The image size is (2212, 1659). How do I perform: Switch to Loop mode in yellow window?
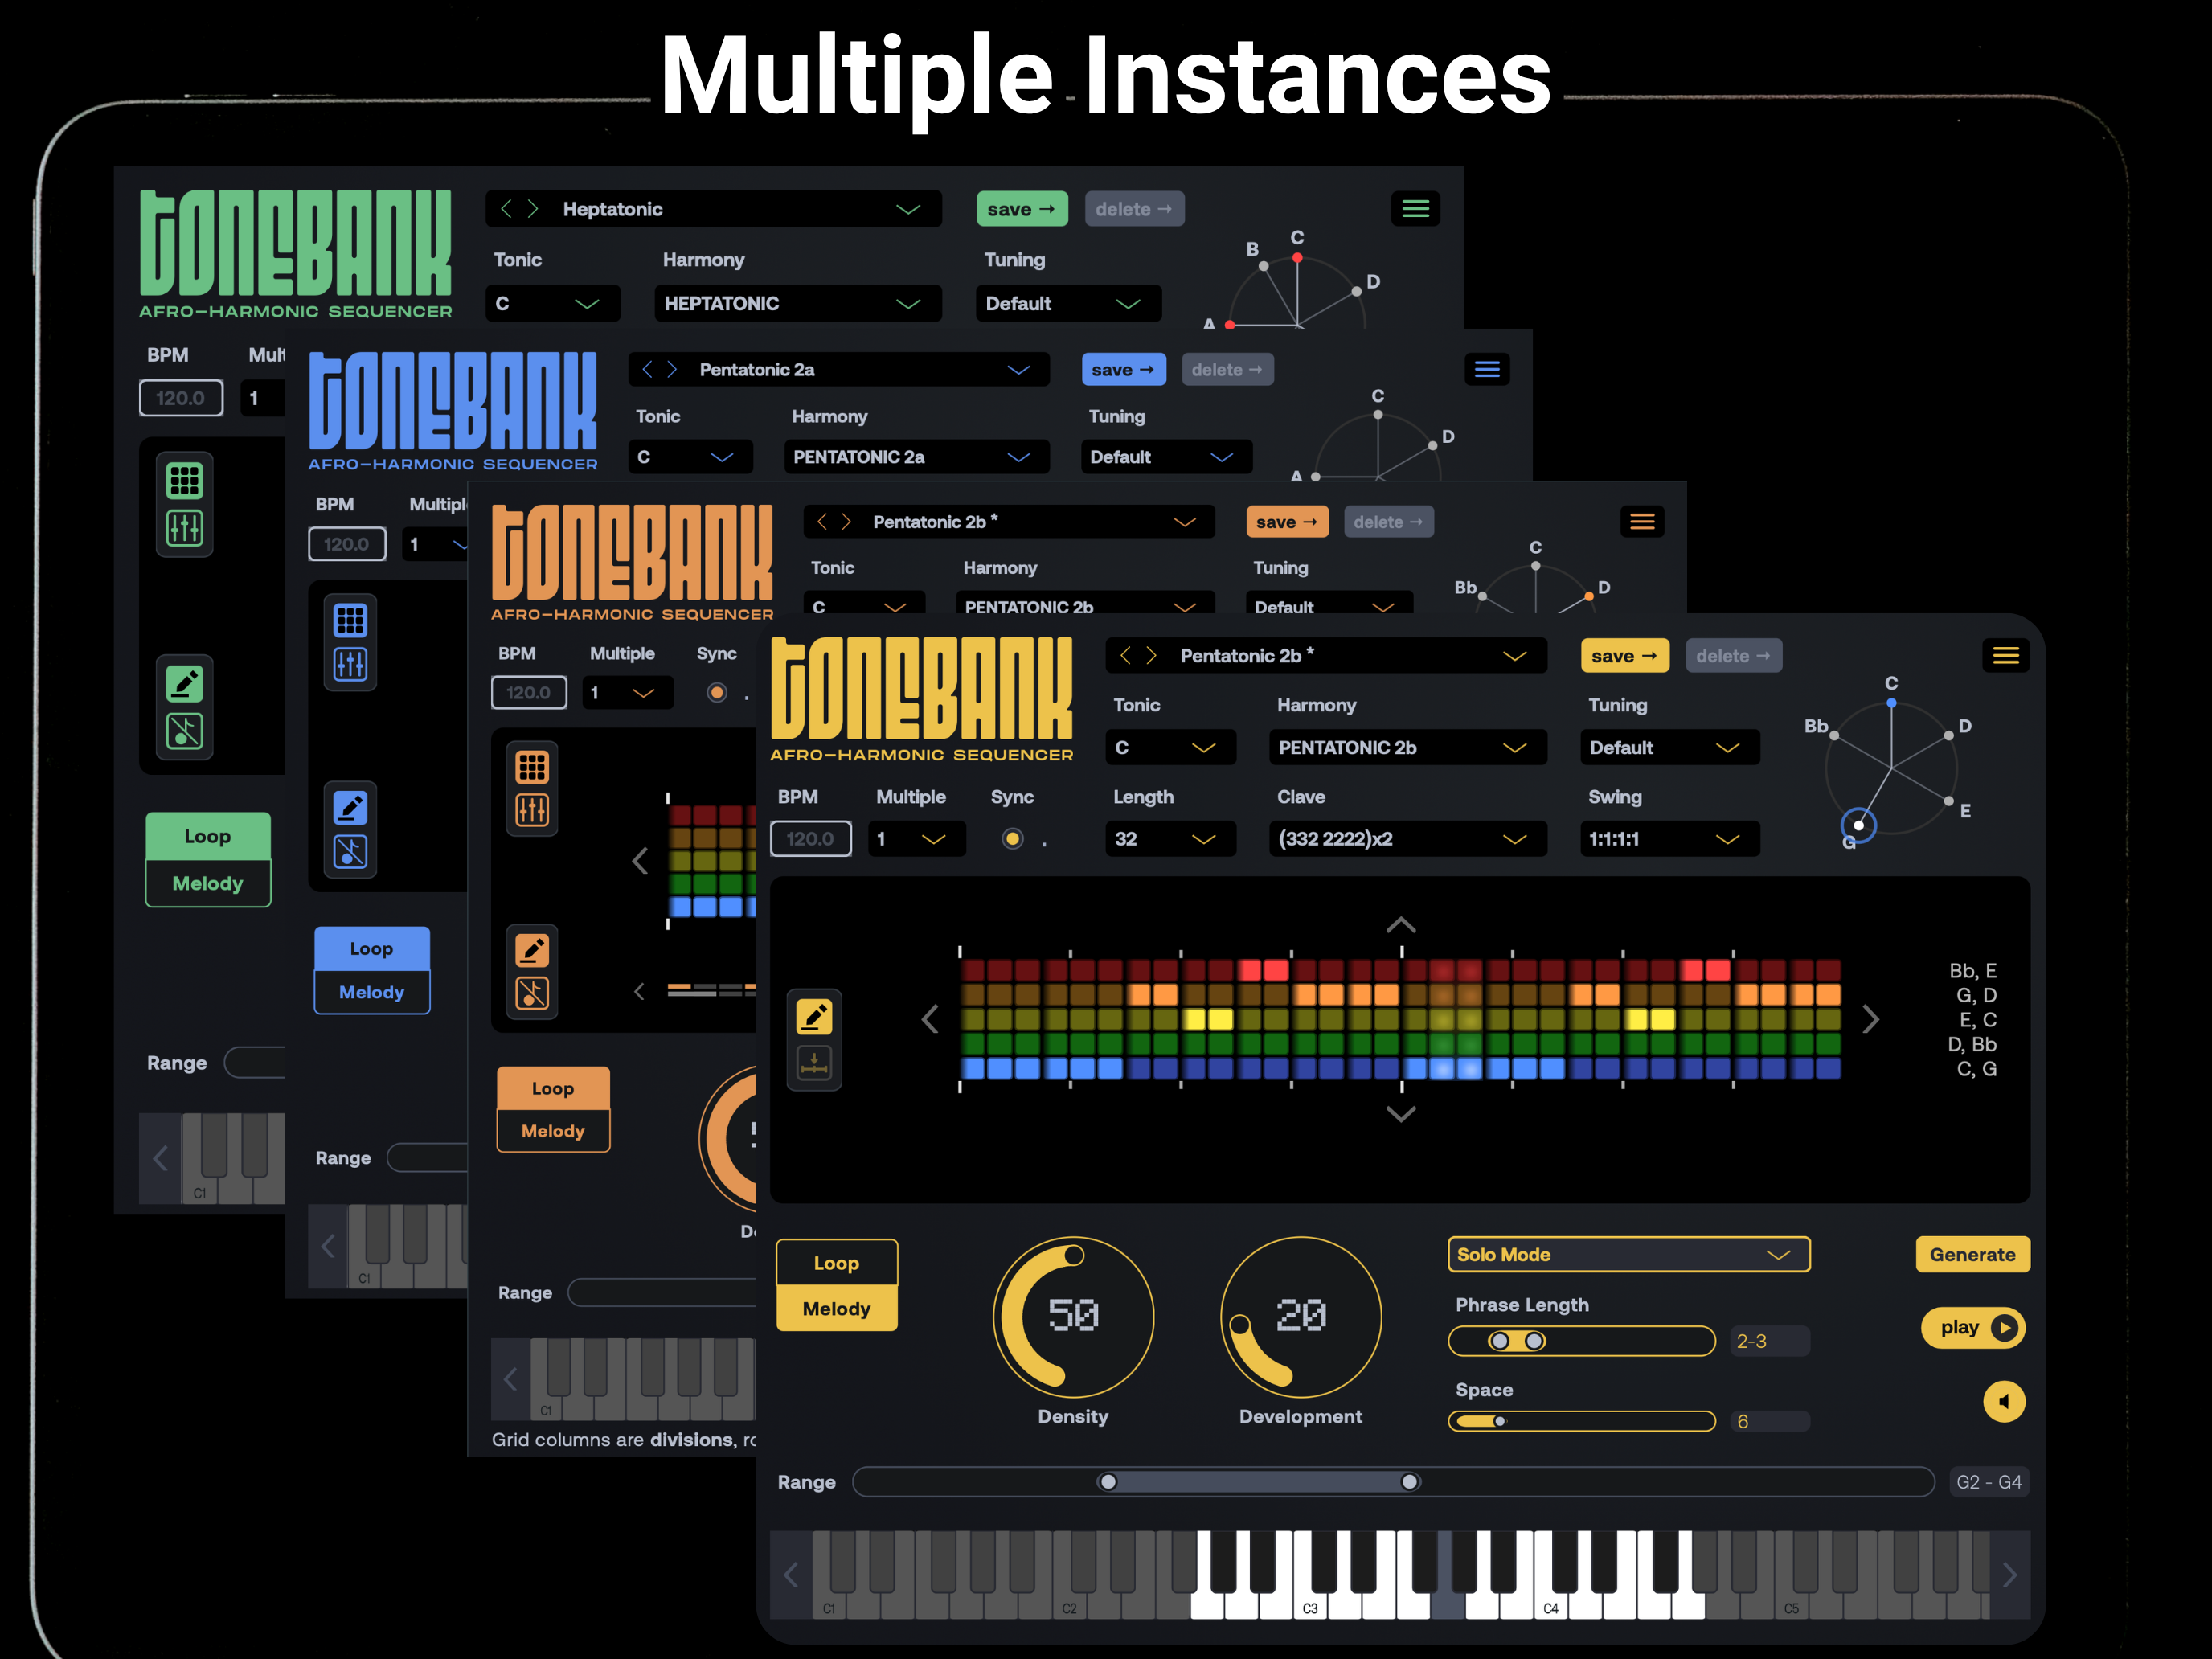[x=836, y=1263]
